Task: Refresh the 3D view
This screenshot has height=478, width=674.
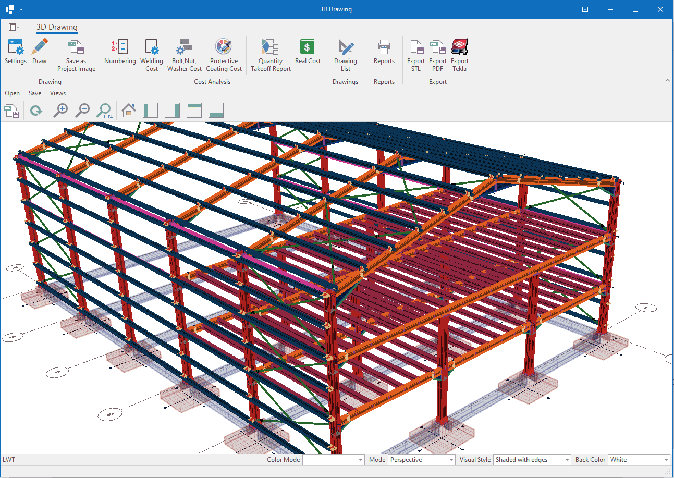Action: 36,111
